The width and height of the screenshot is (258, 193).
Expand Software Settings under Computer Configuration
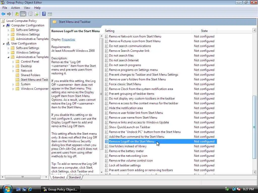[8, 30]
